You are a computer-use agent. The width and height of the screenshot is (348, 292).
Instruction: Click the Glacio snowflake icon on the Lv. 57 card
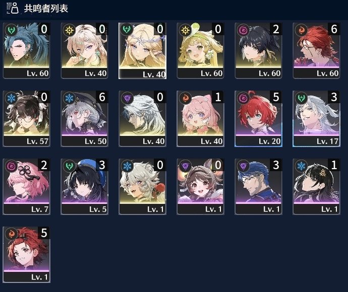pyautogui.click(x=11, y=98)
